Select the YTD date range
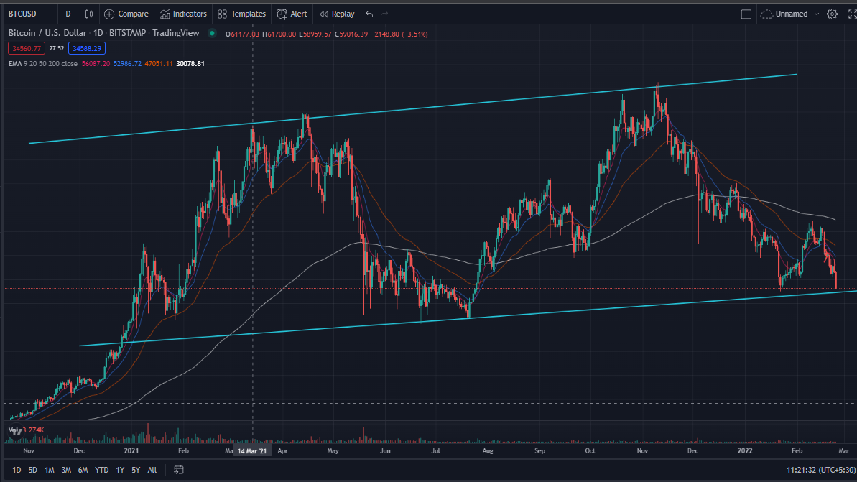Image resolution: width=857 pixels, height=482 pixels. [102, 470]
